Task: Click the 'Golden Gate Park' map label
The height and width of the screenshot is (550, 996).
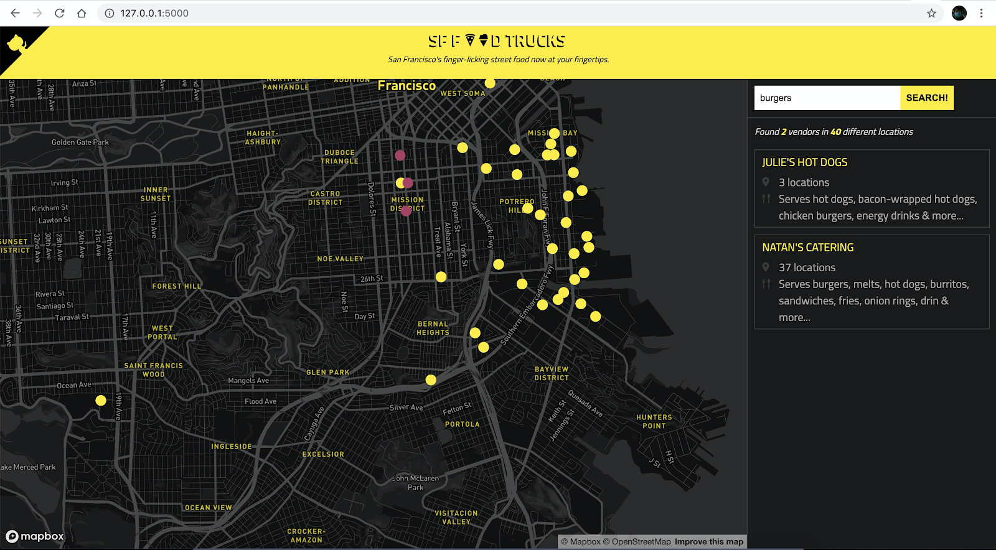Action: tap(80, 142)
